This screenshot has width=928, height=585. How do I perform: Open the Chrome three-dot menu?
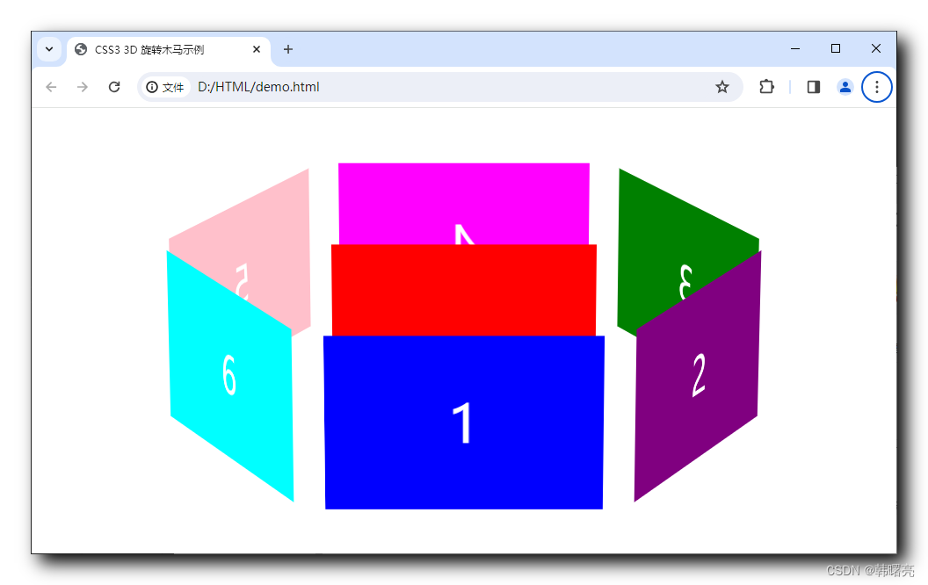point(876,87)
